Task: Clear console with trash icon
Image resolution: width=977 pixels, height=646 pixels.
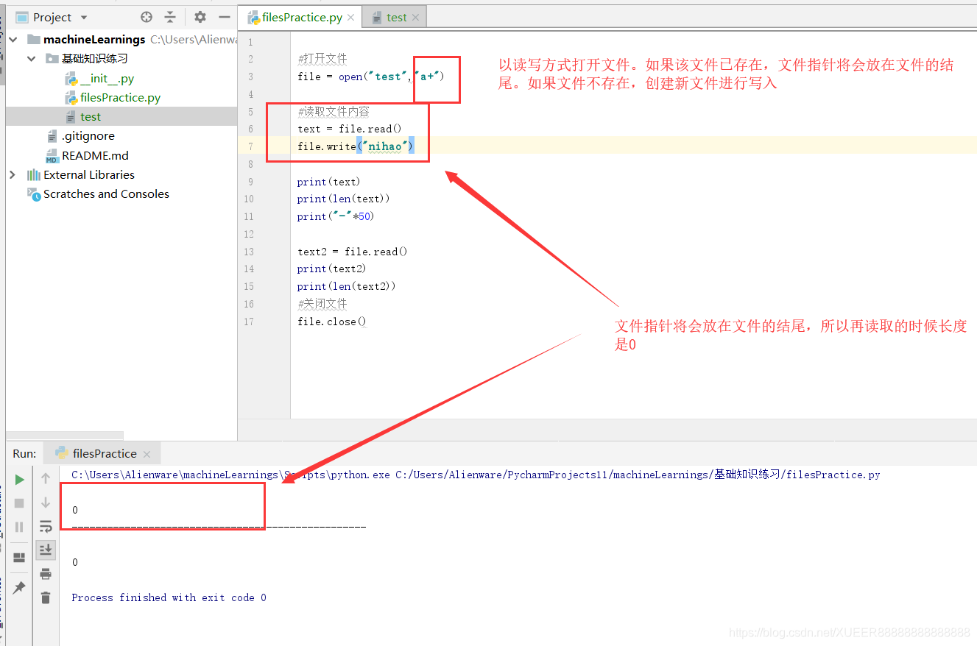Action: click(x=46, y=597)
